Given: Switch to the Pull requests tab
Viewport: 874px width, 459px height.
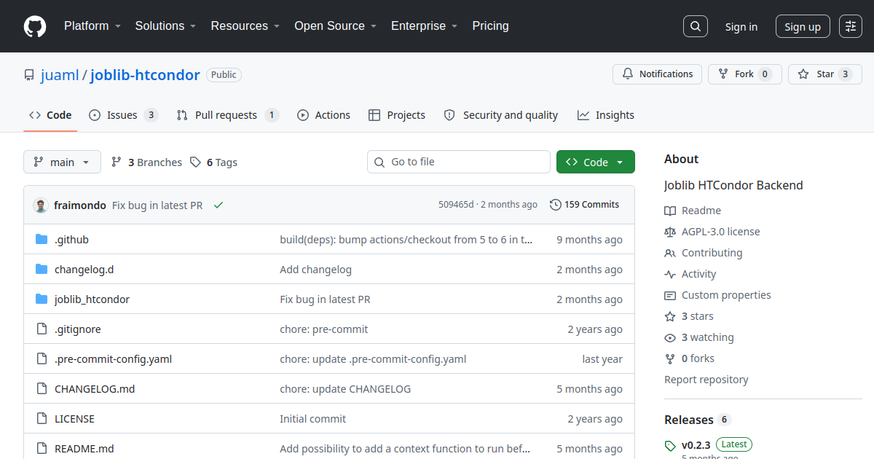Looking at the screenshot, I should pyautogui.click(x=227, y=115).
